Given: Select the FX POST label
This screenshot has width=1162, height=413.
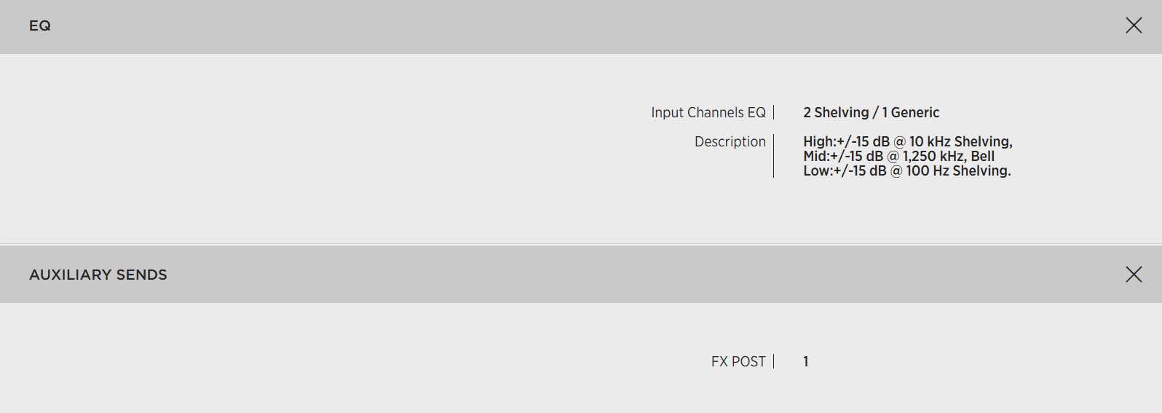Looking at the screenshot, I should 738,361.
